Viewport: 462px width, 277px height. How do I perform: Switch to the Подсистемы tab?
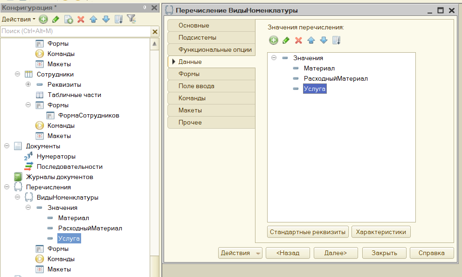click(211, 37)
